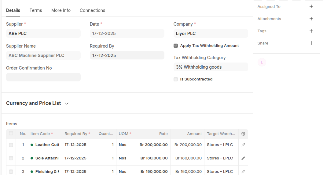Click the ABE PLC supplier link field

click(43, 34)
